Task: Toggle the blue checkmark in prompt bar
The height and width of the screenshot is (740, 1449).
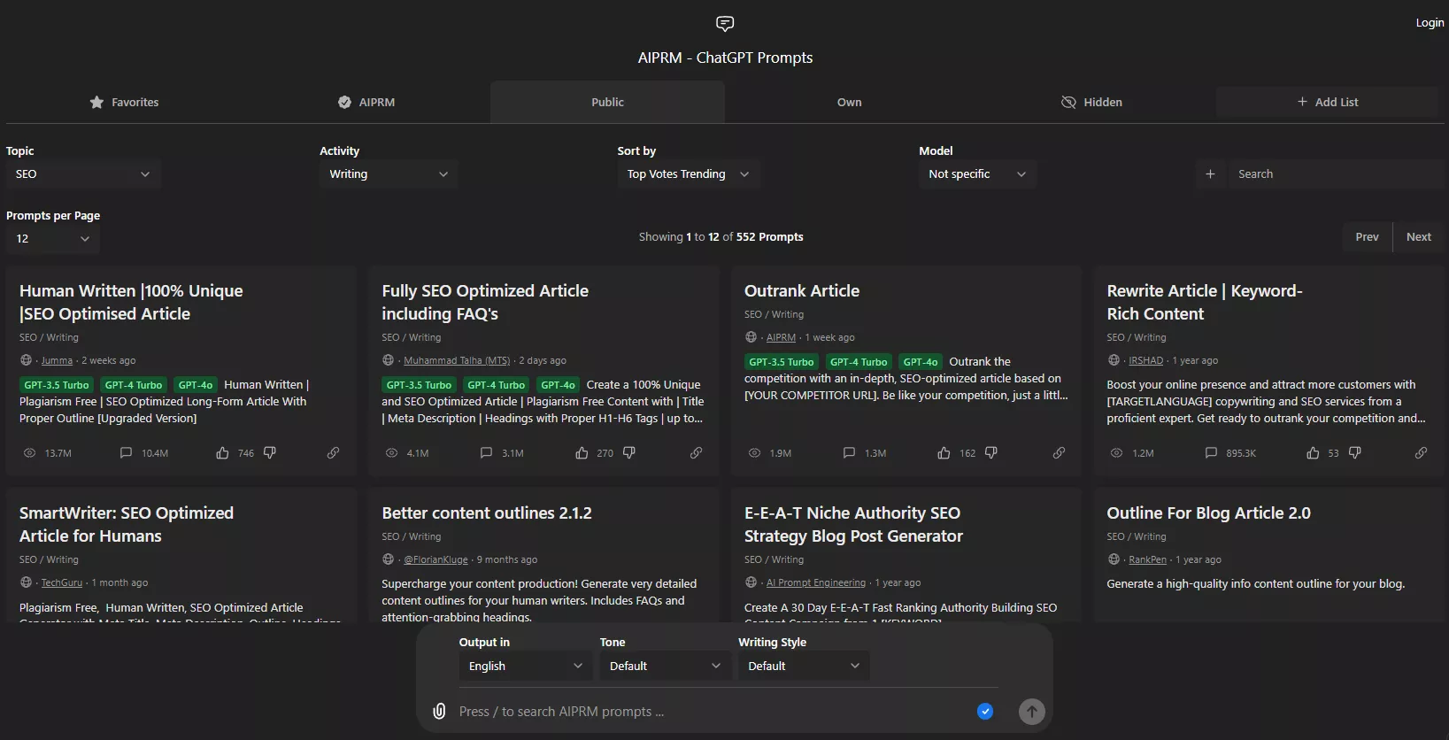Action: 985,712
